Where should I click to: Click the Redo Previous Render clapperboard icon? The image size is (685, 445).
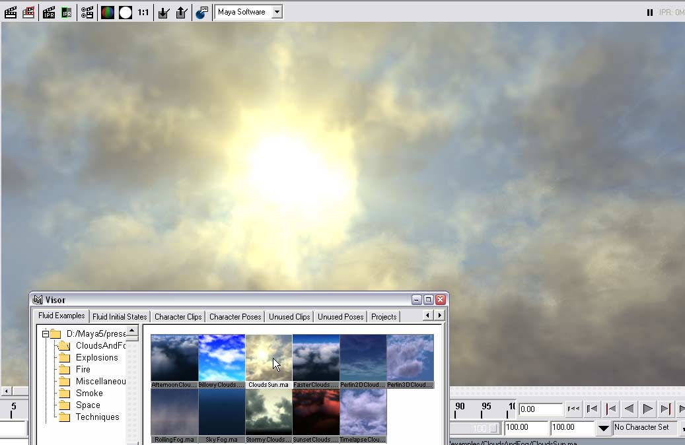11,12
